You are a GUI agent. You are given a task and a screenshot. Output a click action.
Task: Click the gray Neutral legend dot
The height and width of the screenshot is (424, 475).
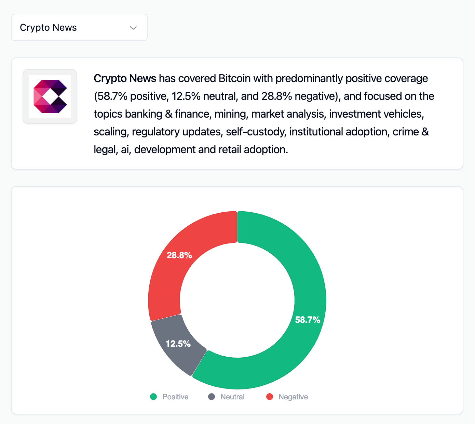click(212, 397)
